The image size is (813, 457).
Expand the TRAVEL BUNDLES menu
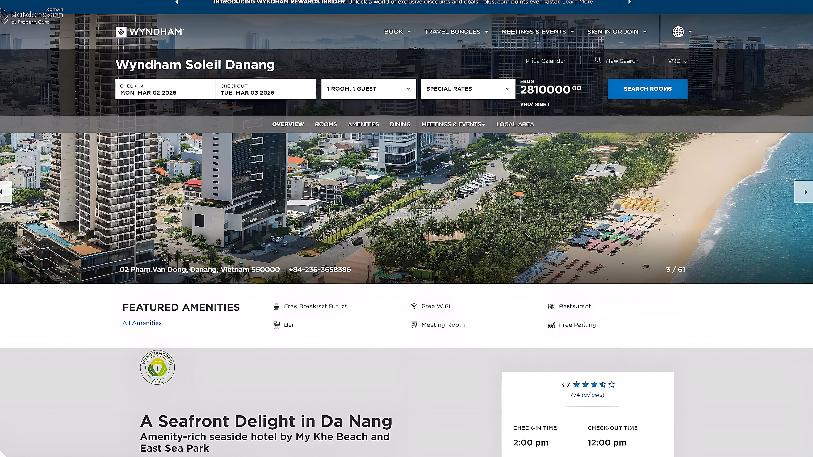pyautogui.click(x=456, y=32)
